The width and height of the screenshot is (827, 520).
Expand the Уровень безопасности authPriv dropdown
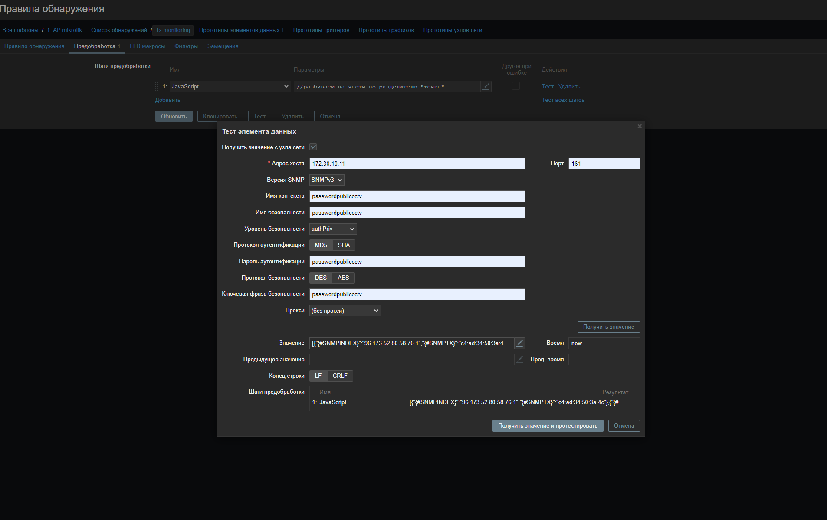333,229
